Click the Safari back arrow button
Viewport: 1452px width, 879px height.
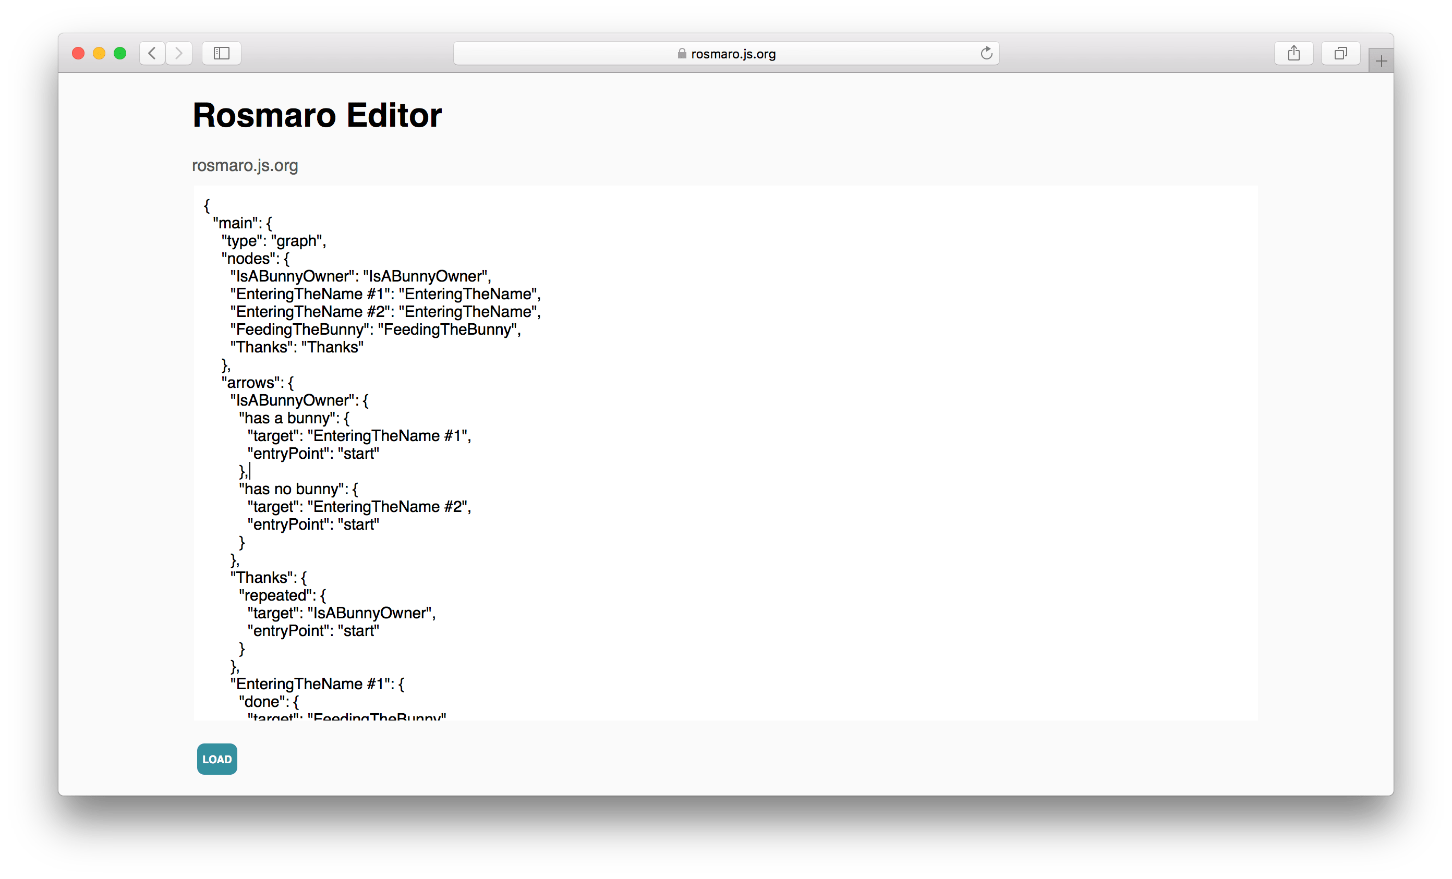(152, 54)
